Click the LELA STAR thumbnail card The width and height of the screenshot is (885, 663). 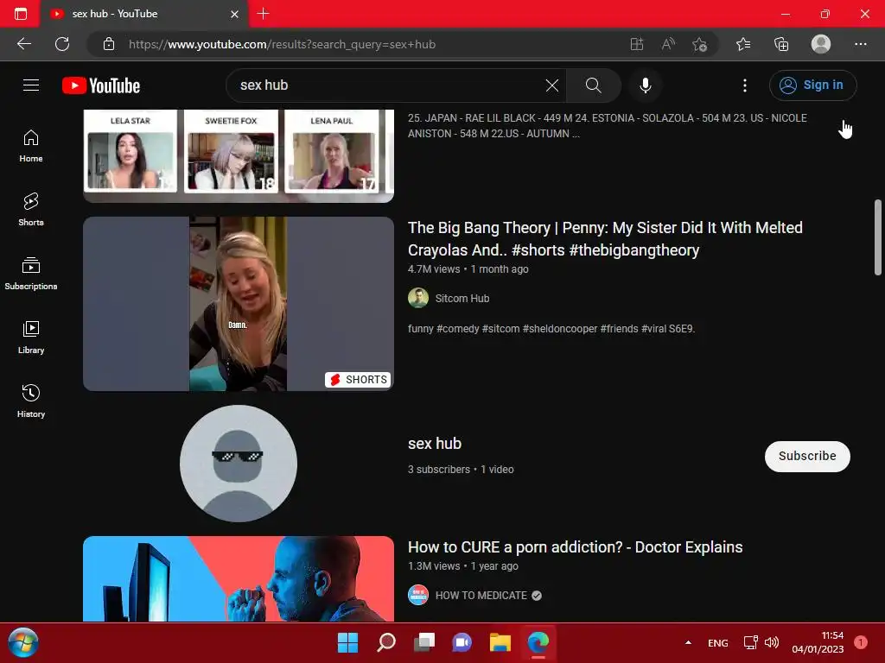(131, 151)
